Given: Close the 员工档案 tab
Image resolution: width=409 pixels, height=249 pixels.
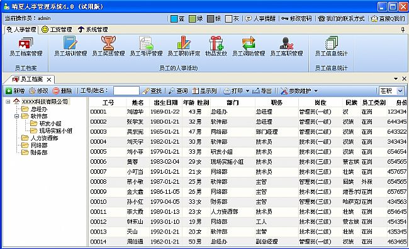Looking at the screenshot, I should pyautogui.click(x=49, y=79).
